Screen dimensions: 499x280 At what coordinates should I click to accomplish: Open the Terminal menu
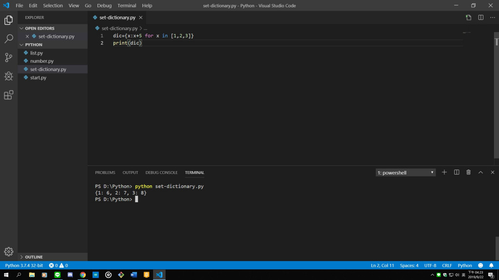pos(127,5)
